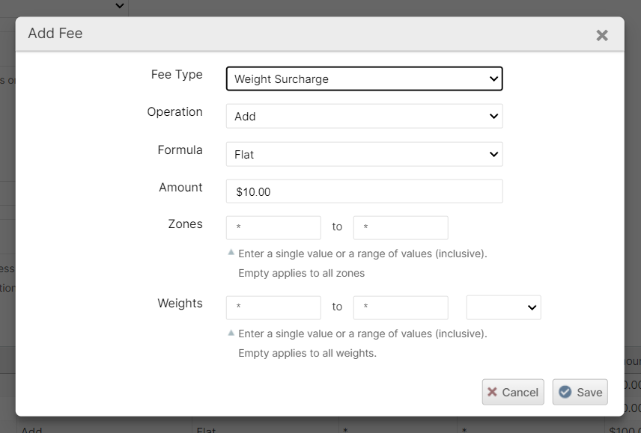Close the Add Fee dialog with X
Viewport: 641px width, 433px height.
click(x=601, y=35)
